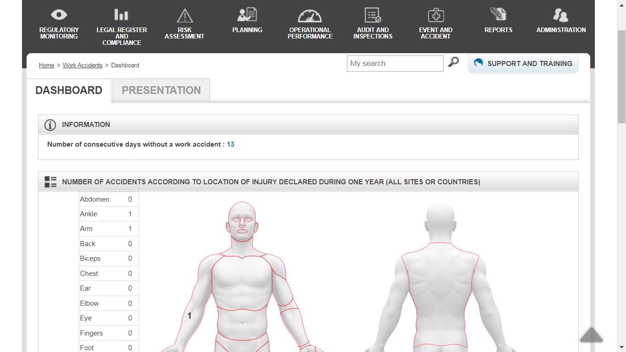
Task: Select the Dashboard tab
Action: [x=69, y=90]
